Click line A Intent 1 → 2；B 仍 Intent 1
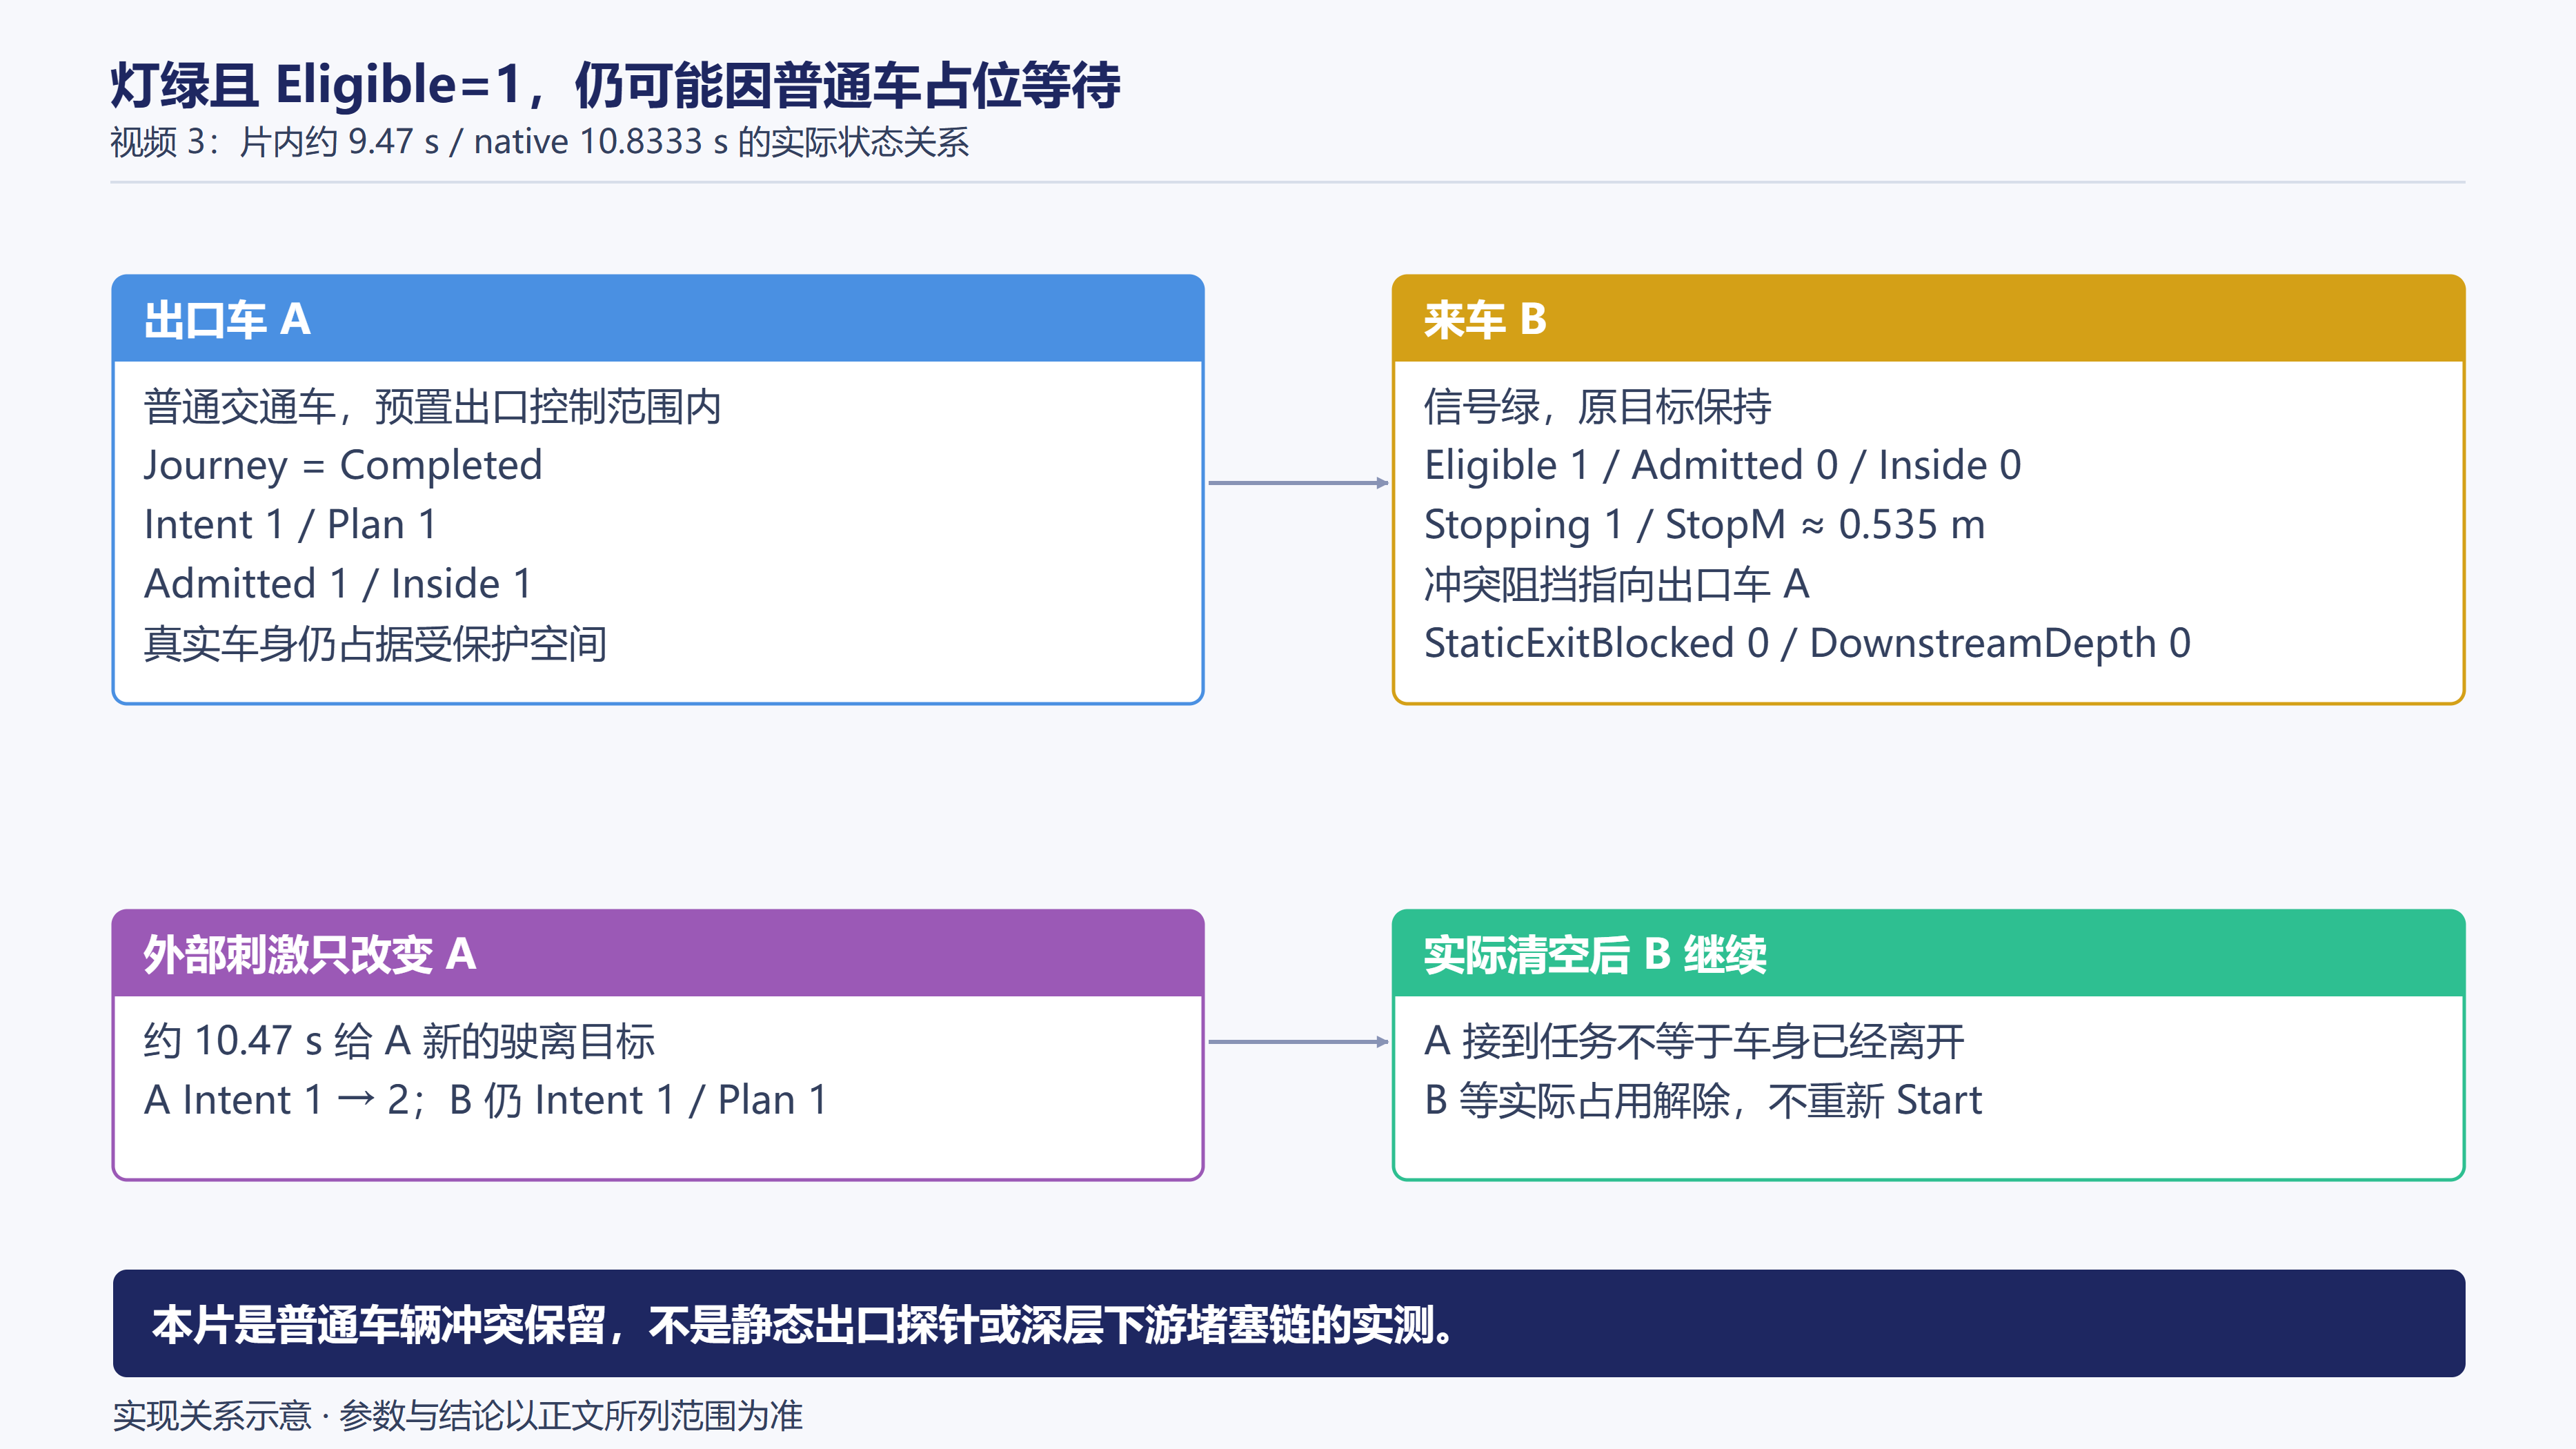2576x1449 pixels. (486, 1101)
